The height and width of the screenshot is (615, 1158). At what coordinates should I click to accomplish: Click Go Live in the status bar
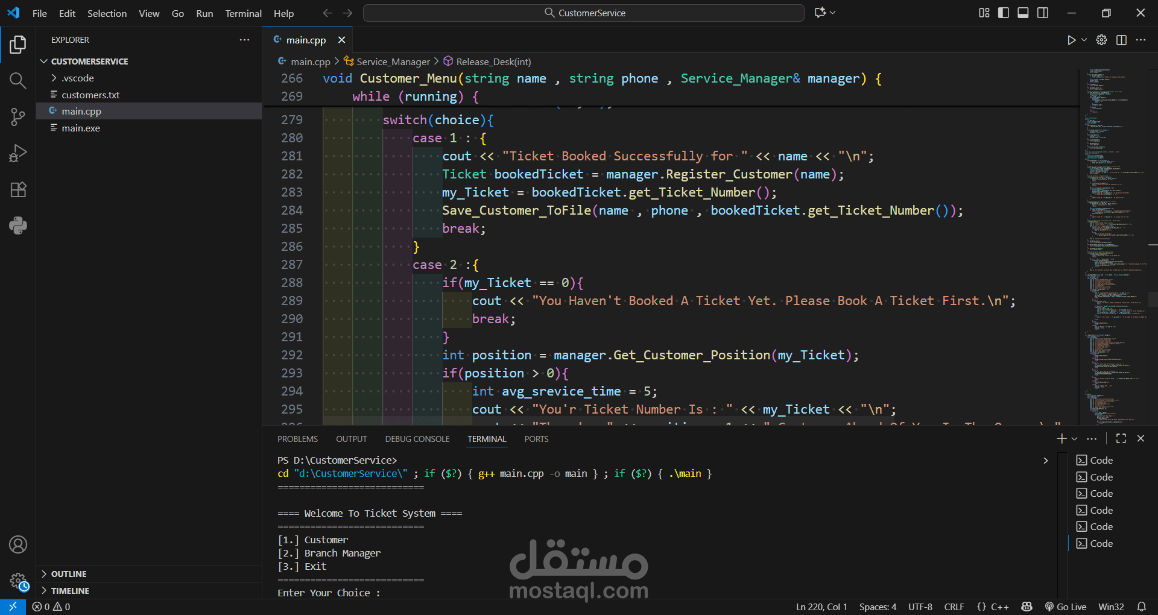pyautogui.click(x=1066, y=607)
